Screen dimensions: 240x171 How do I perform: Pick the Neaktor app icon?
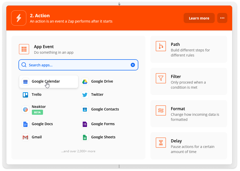point(25,109)
